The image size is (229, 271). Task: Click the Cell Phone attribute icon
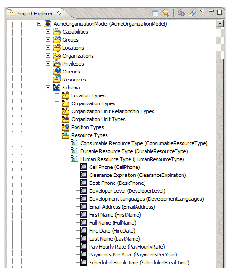pos(84,167)
